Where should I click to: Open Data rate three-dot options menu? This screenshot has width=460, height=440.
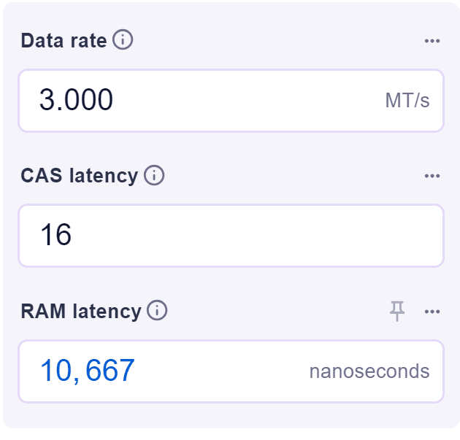tap(432, 41)
